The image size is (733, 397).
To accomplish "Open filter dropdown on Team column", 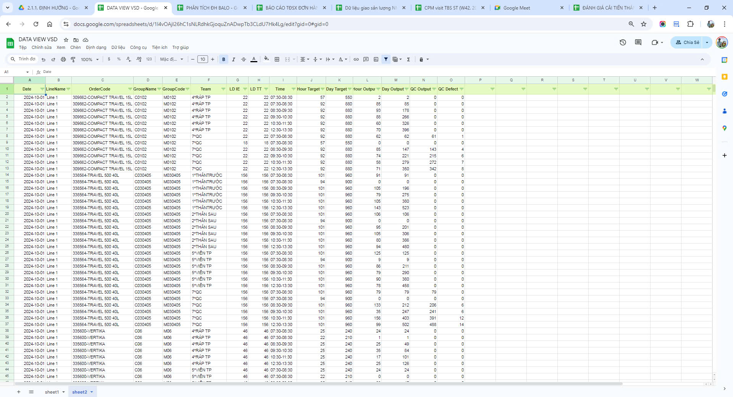I will pyautogui.click(x=223, y=89).
